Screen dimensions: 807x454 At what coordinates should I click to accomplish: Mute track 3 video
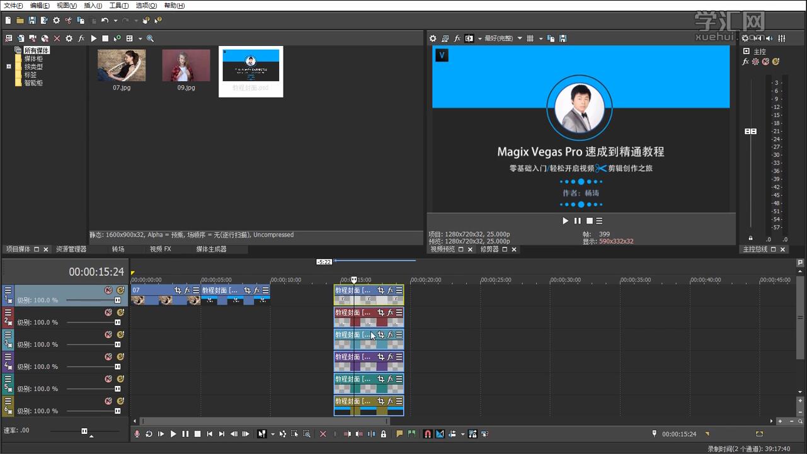[x=108, y=334]
